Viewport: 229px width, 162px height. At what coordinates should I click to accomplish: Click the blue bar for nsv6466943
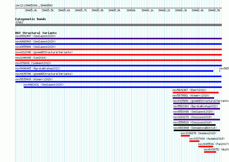(118, 44)
